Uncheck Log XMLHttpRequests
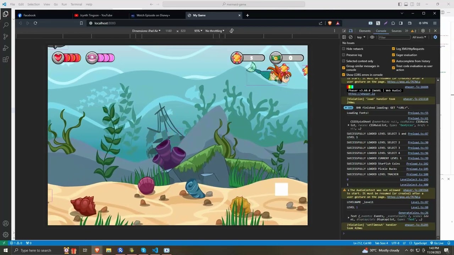The height and width of the screenshot is (255, 454). (393, 49)
